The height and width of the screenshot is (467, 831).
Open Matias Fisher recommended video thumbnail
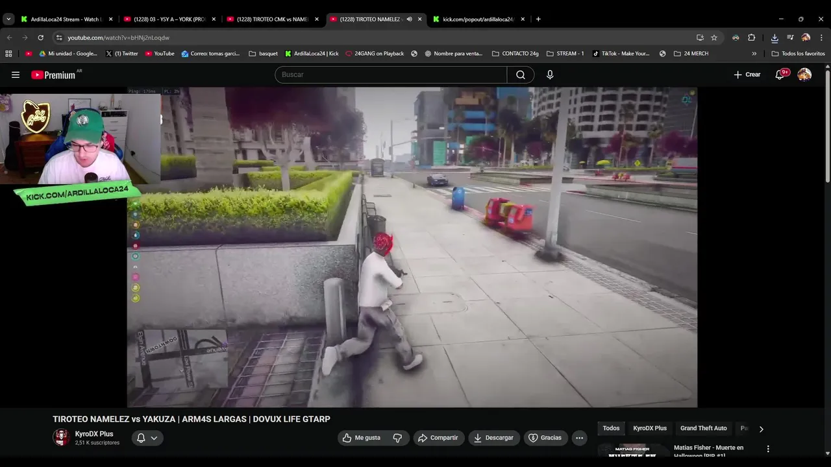click(x=633, y=450)
